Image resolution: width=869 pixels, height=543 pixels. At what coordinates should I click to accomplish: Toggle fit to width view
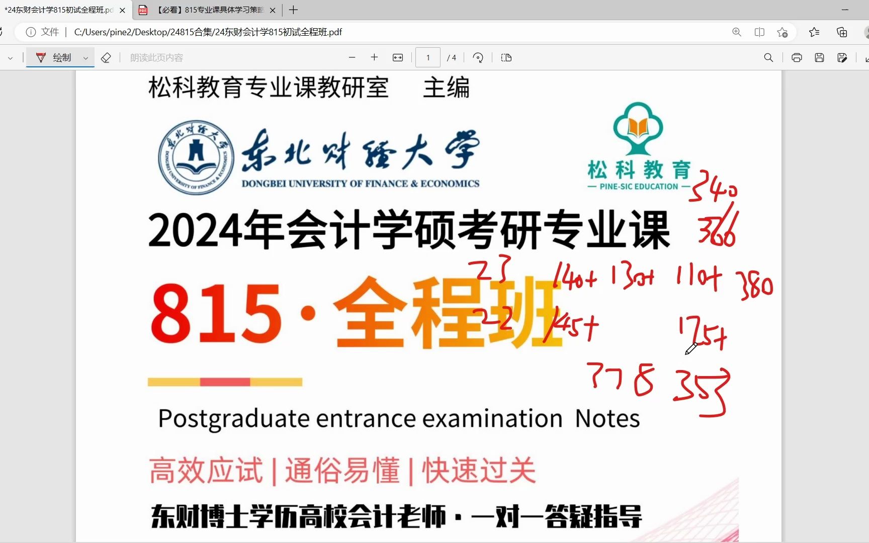point(398,58)
